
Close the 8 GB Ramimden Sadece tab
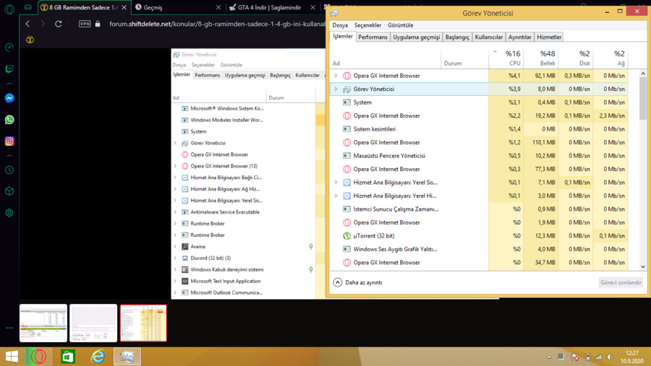124,7
